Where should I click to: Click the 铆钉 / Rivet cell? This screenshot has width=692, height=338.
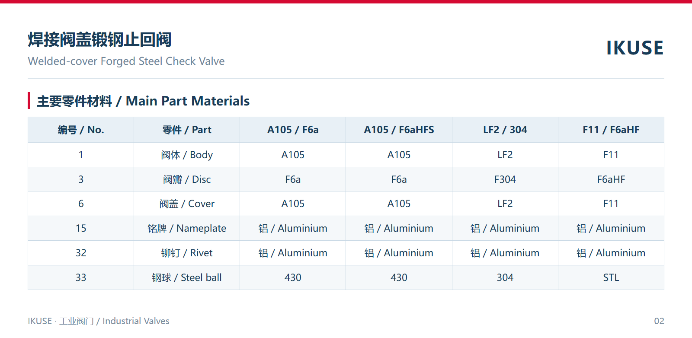coord(187,253)
